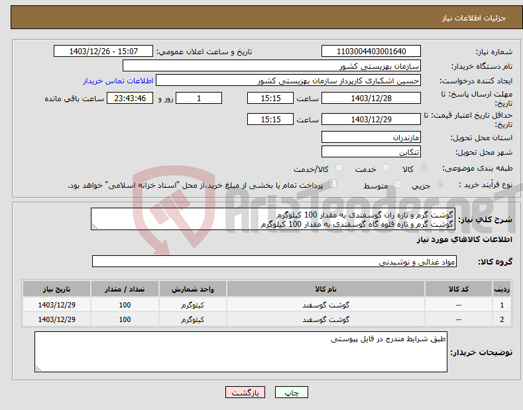The height and width of the screenshot is (410, 523).
Task: Click need date 1403/12/29 in row 2
Action: point(56,319)
